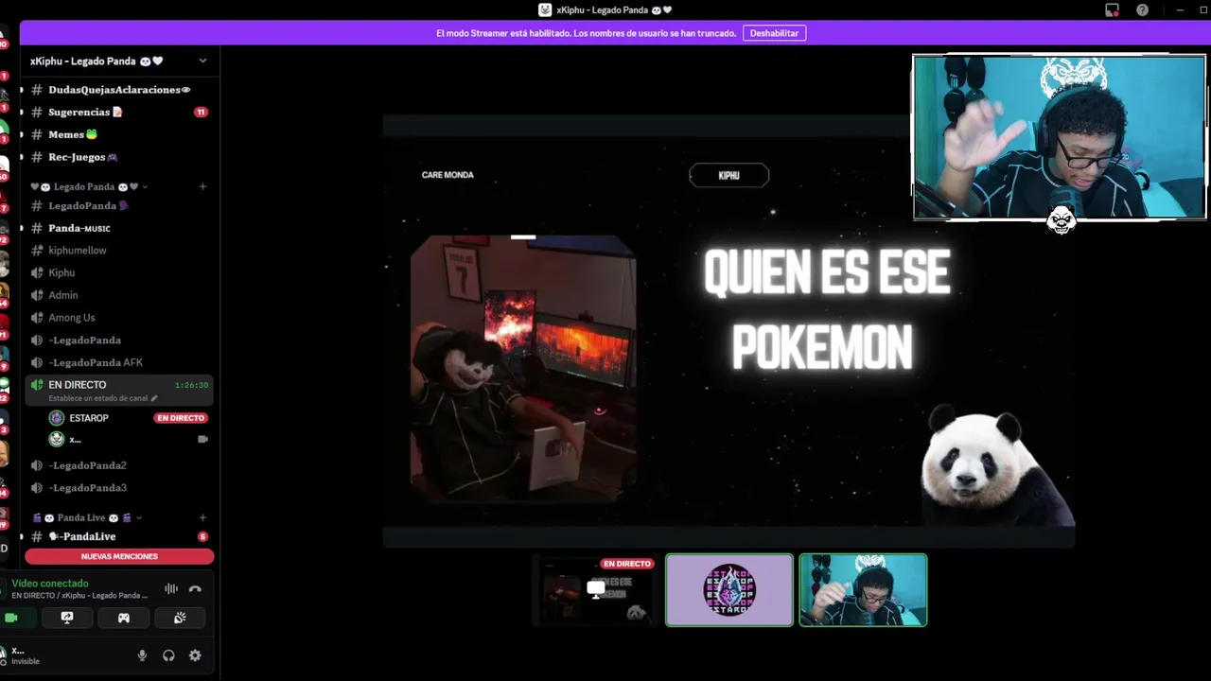
Task: Open the help question mark icon in title bar
Action: [1143, 10]
